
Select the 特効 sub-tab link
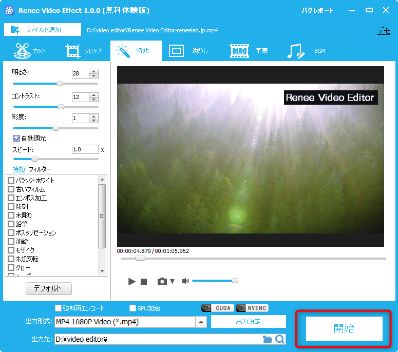[x=19, y=169]
